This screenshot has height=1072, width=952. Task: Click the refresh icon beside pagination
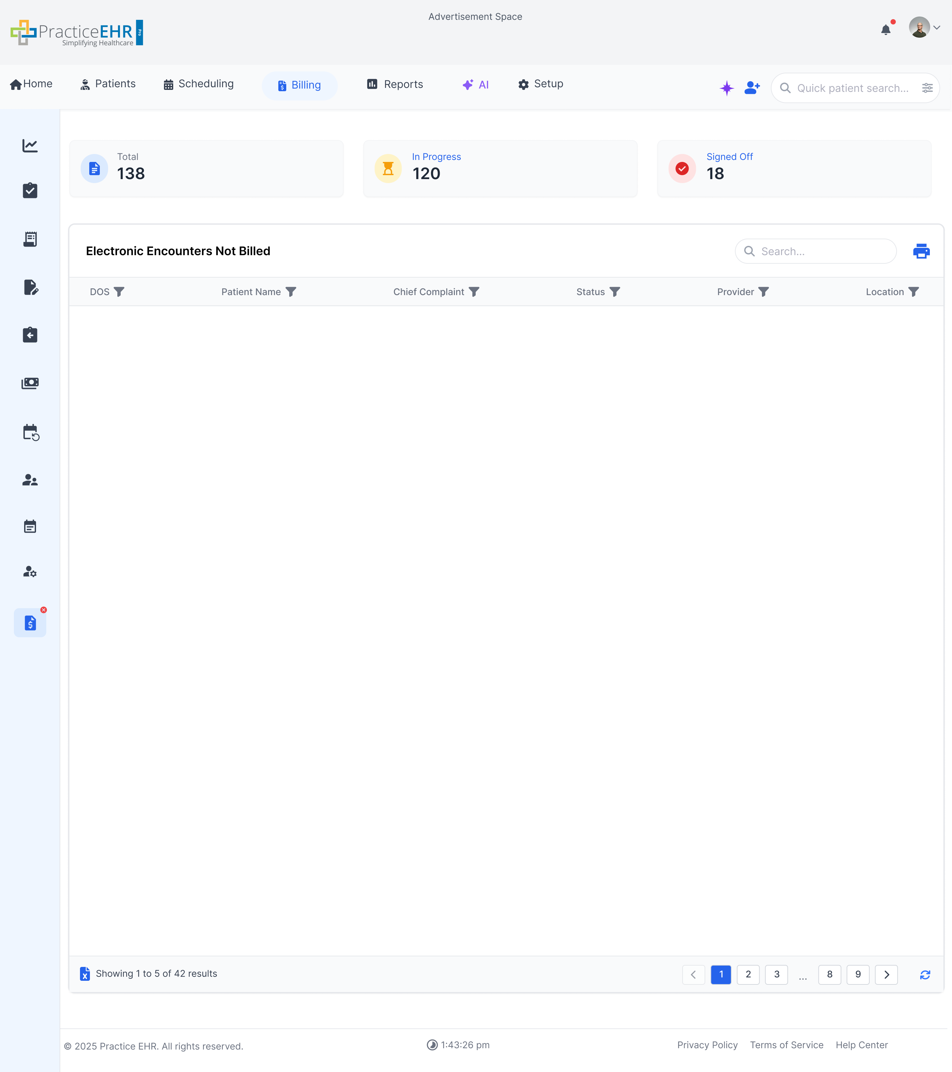click(925, 975)
